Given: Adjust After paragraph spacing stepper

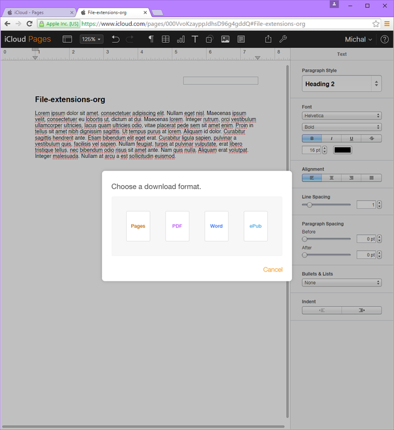Looking at the screenshot, I should tap(379, 255).
